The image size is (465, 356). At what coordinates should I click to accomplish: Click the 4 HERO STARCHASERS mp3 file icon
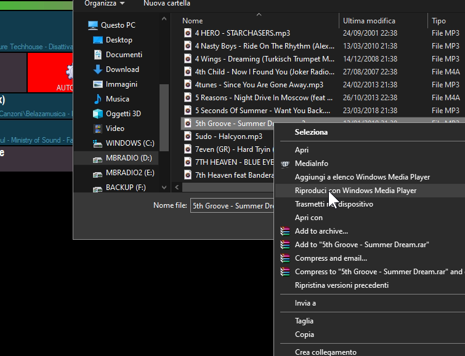coord(188,33)
